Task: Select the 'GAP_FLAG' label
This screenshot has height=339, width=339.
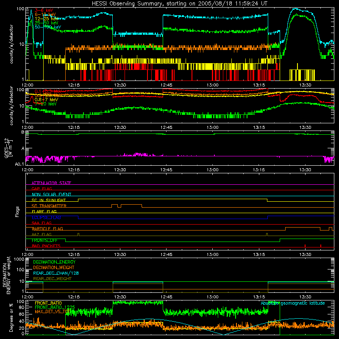Action: point(42,189)
